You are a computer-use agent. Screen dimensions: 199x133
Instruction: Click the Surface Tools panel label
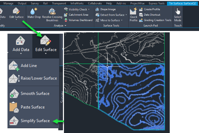pyautogui.click(x=111, y=26)
